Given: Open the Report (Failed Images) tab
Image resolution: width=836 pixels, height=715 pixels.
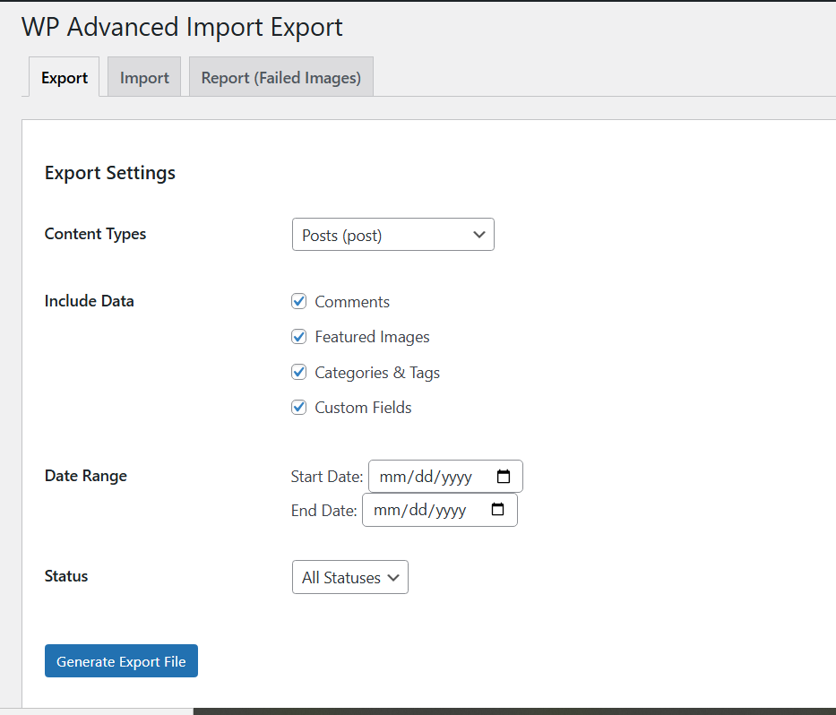Looking at the screenshot, I should click(280, 77).
